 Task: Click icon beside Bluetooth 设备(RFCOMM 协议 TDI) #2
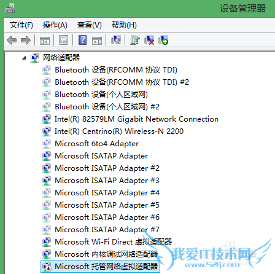[x=47, y=82]
